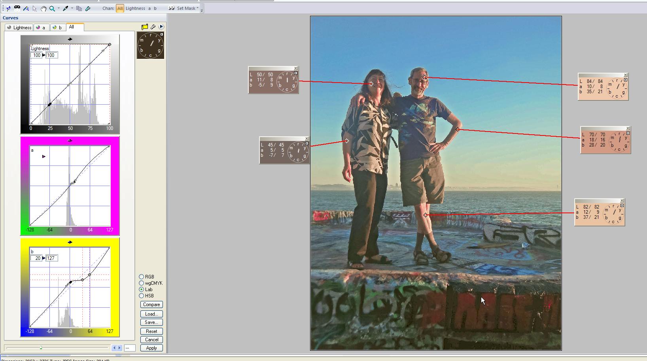Click the Apply button
This screenshot has width=647, height=361.
151,348
